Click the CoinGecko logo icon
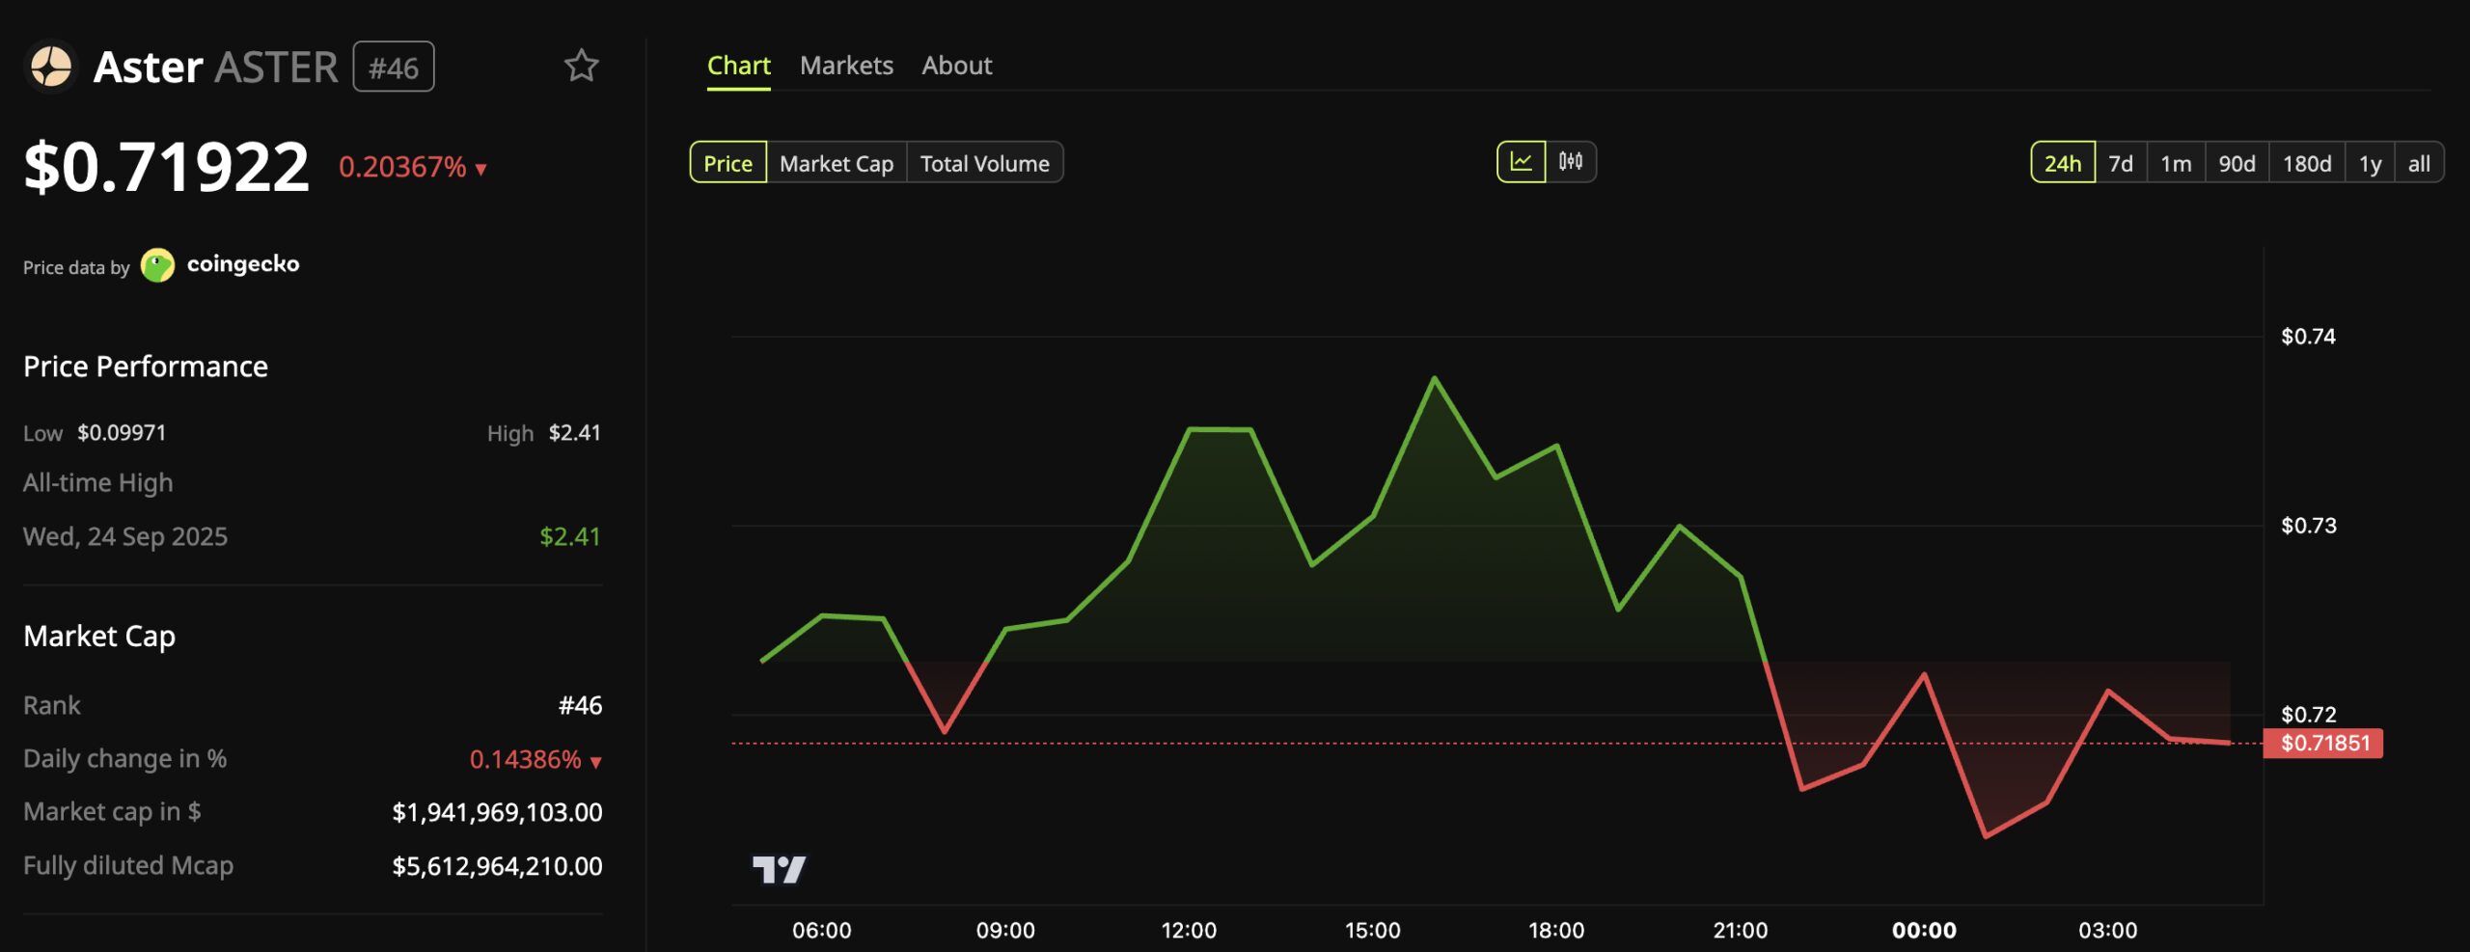 (x=157, y=265)
